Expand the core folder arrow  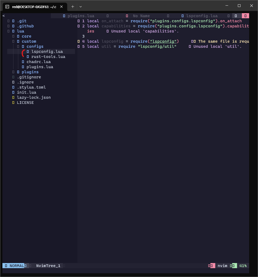click(13, 37)
